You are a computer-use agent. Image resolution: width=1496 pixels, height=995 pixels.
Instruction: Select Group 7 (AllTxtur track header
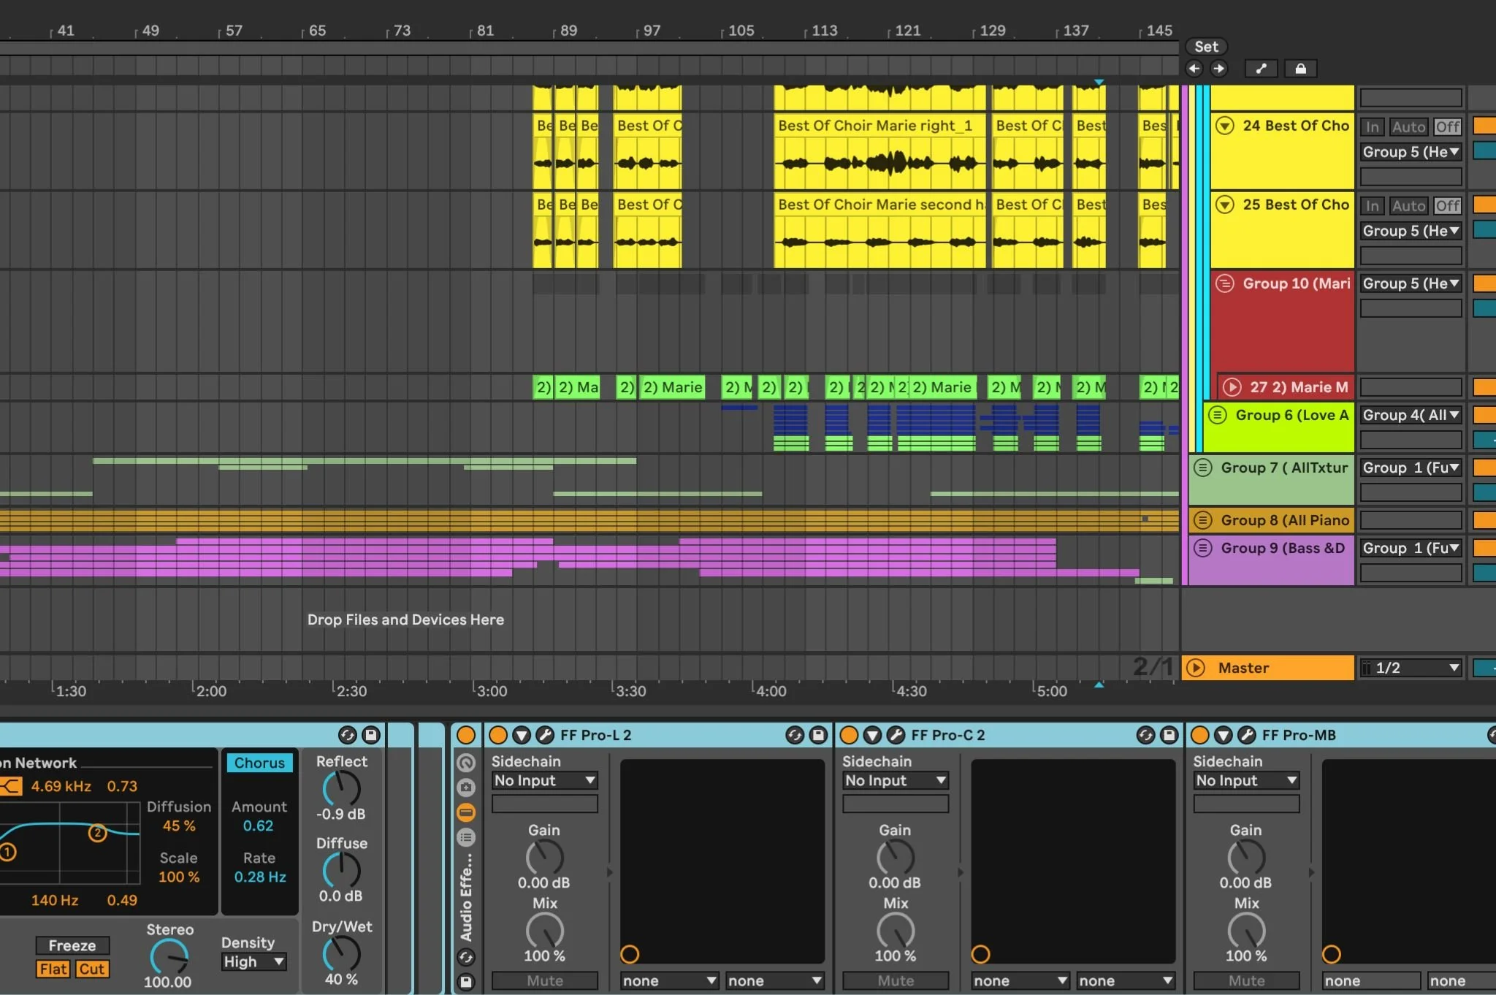(x=1283, y=468)
